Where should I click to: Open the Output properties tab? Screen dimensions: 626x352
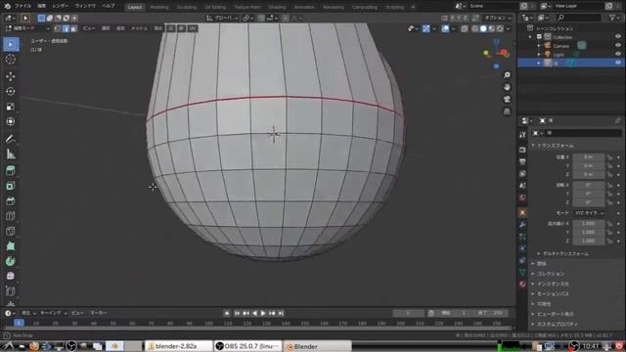pos(522,161)
